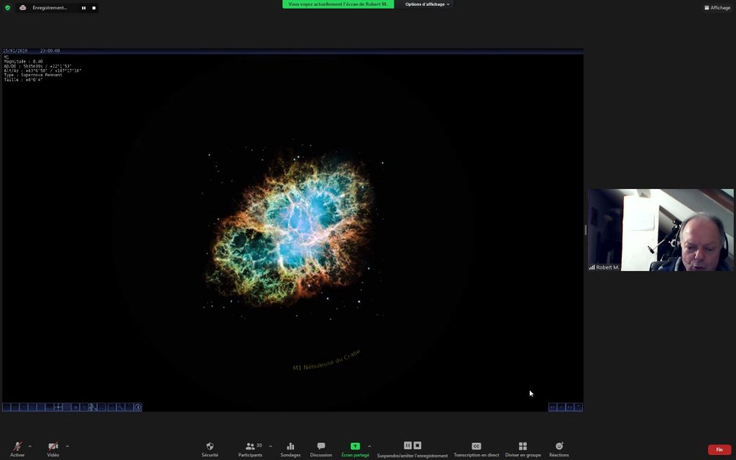This screenshot has width=736, height=460.
Task: Click the Crab Nebula image
Action: (293, 228)
